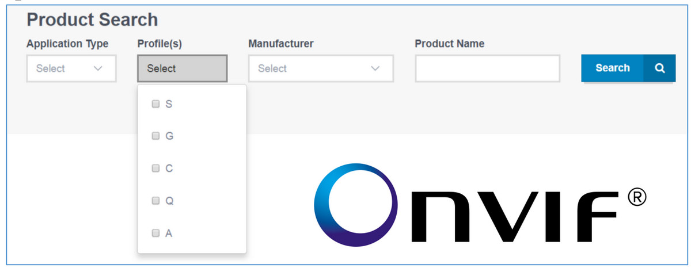Screen dimensions: 691x268
Task: Check the G profile checkbox
Action: [x=155, y=136]
